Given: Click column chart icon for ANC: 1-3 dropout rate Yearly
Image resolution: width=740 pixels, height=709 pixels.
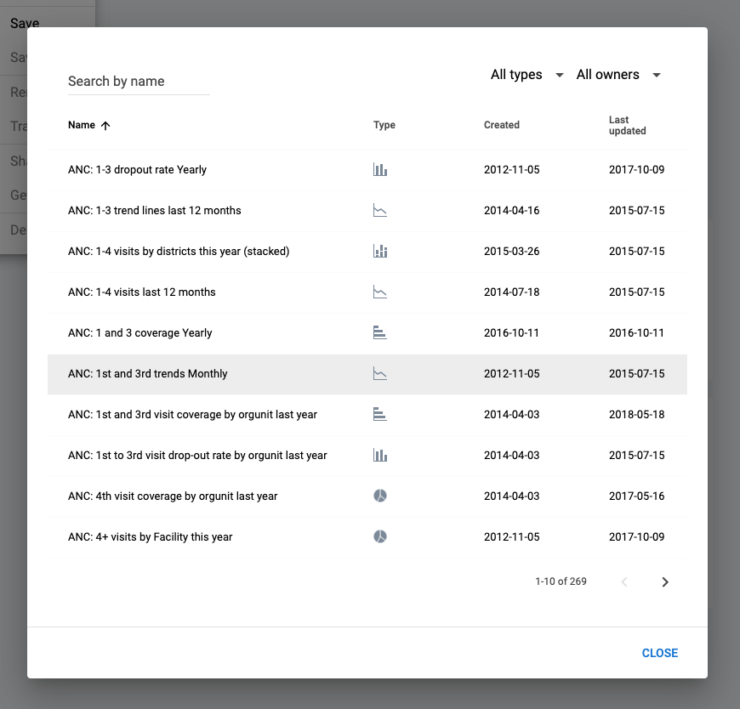Looking at the screenshot, I should click(380, 169).
